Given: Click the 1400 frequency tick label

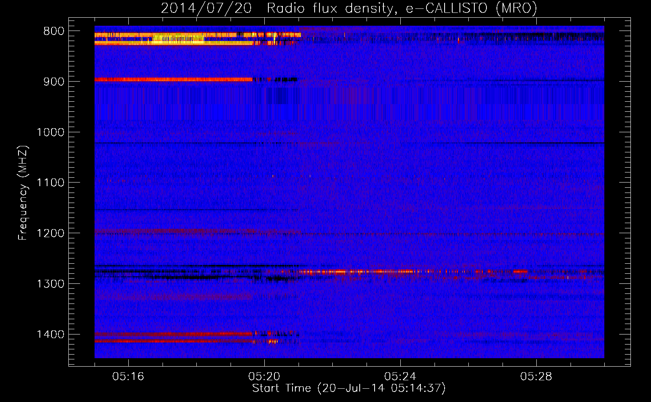Looking at the screenshot, I should coord(50,334).
